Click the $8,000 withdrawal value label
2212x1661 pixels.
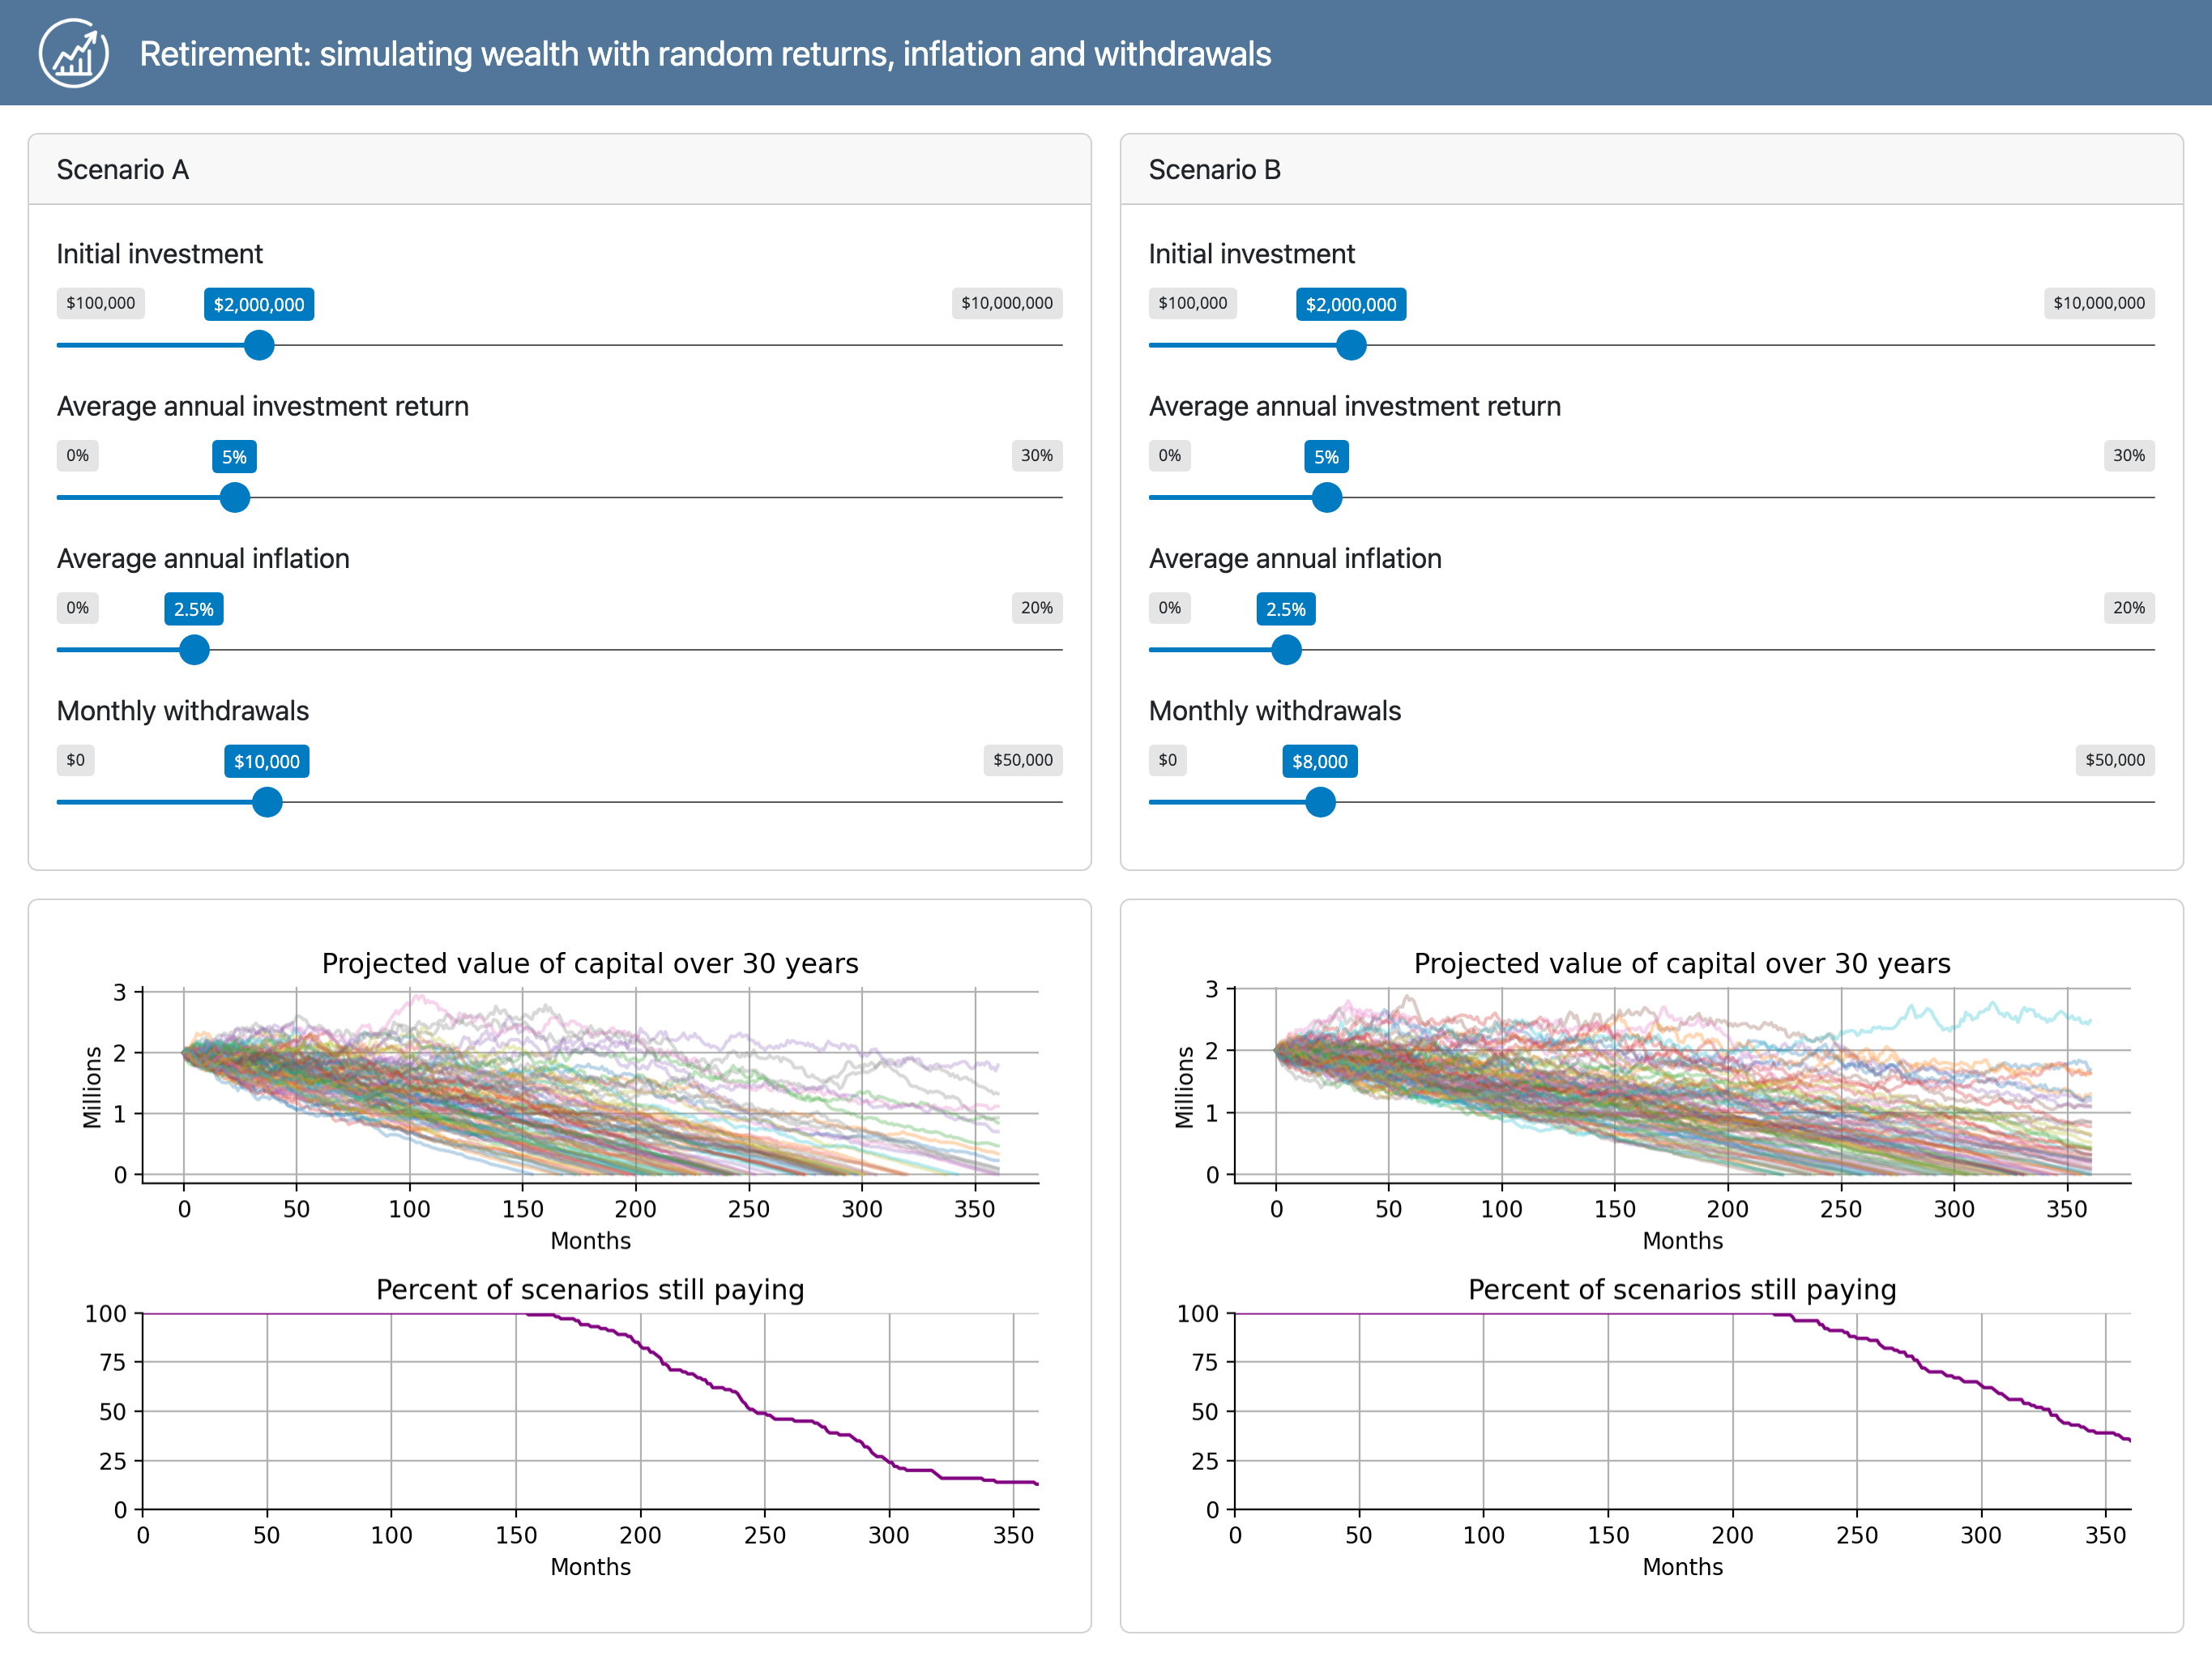click(x=1319, y=762)
